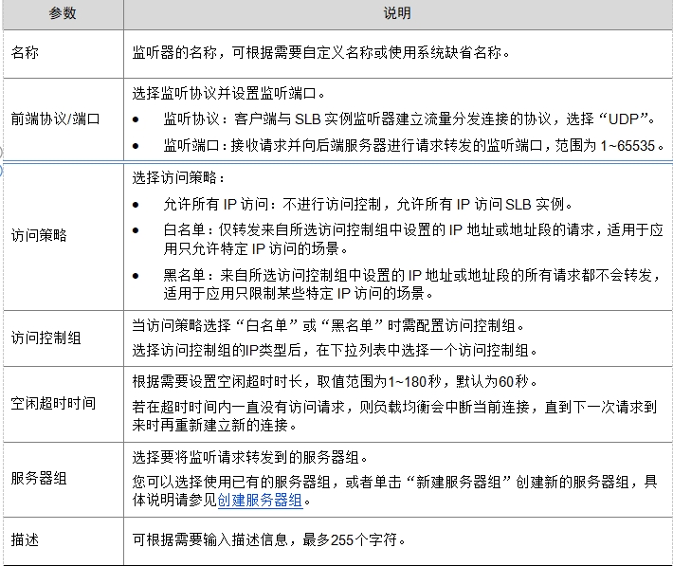
Task: Click the line 最多255个字符
Action: (x=268, y=539)
